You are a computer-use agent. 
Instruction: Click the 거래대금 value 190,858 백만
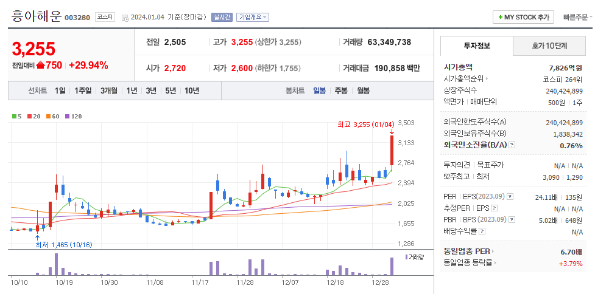pos(397,69)
